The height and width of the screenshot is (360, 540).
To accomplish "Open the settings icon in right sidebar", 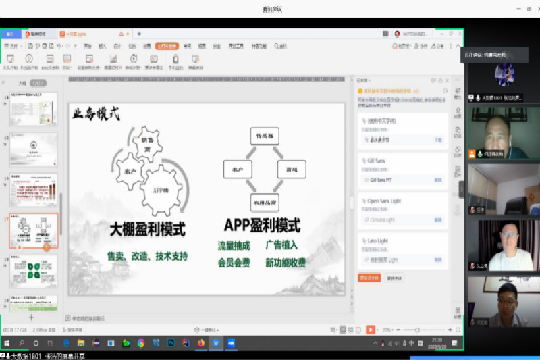I will coord(458,312).
